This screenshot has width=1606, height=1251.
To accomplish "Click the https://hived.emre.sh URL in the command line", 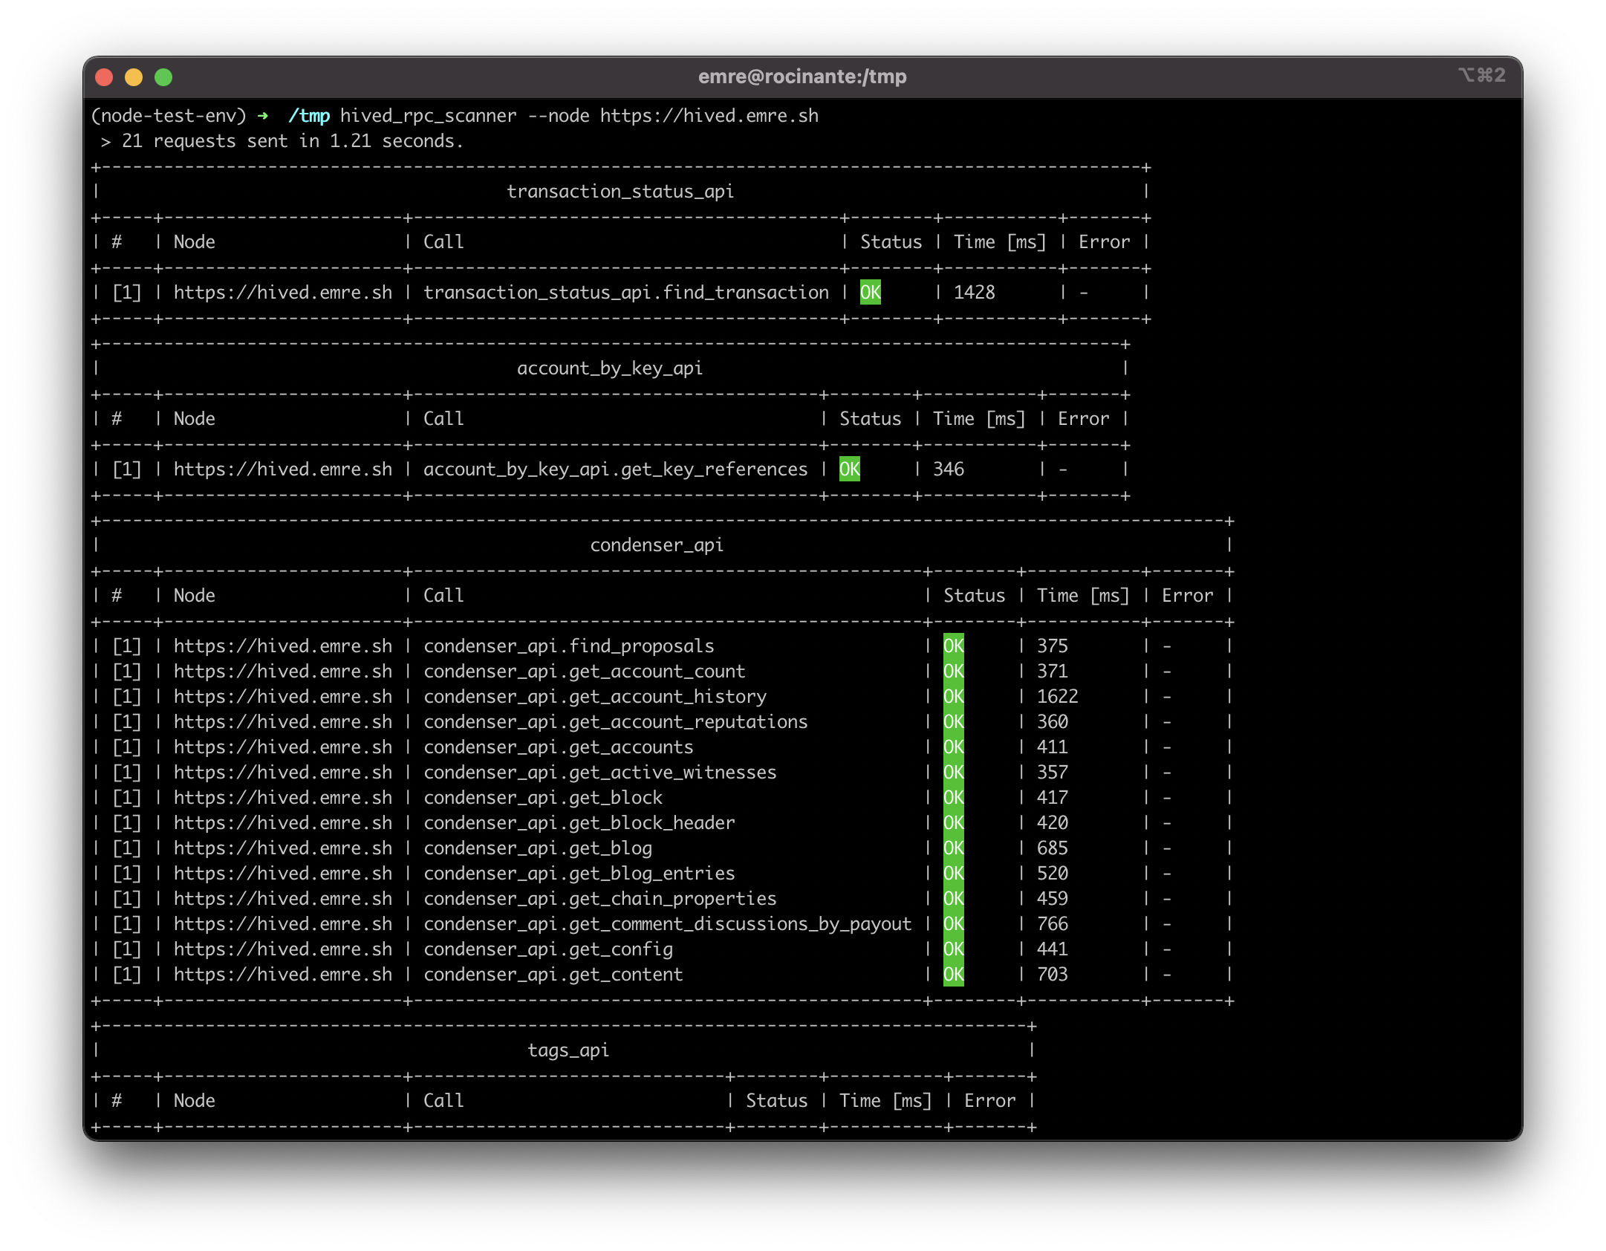I will tap(709, 116).
